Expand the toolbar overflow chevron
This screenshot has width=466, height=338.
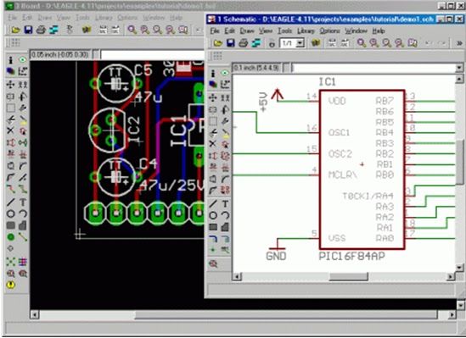459,43
